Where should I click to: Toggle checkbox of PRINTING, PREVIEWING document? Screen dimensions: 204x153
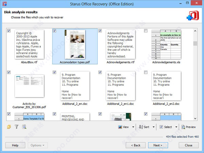tap(54, 114)
